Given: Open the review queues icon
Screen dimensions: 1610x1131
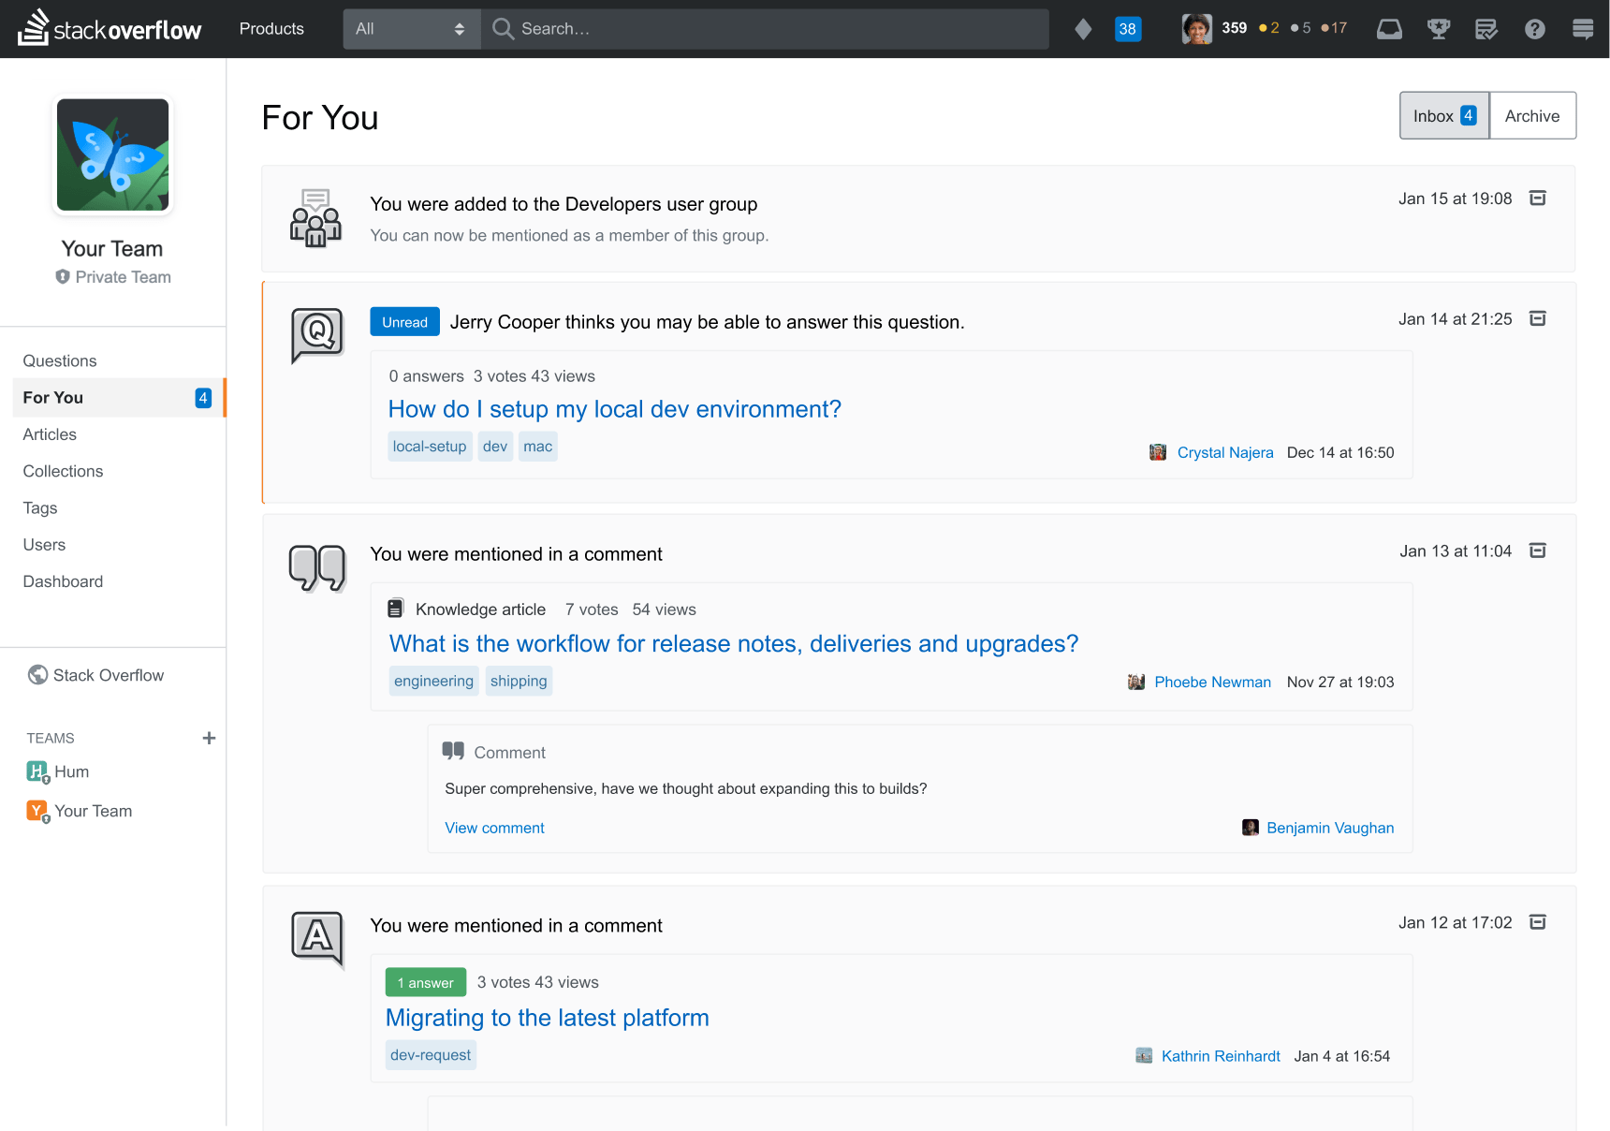Looking at the screenshot, I should (1486, 29).
